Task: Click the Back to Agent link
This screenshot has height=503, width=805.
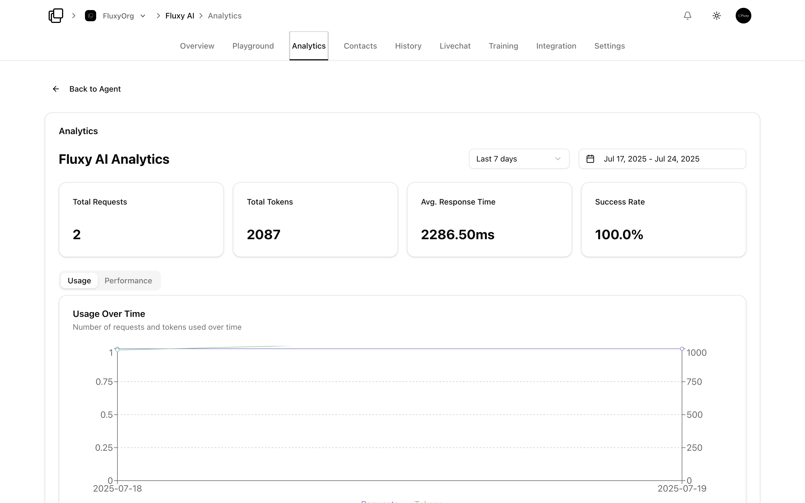Action: (95, 89)
